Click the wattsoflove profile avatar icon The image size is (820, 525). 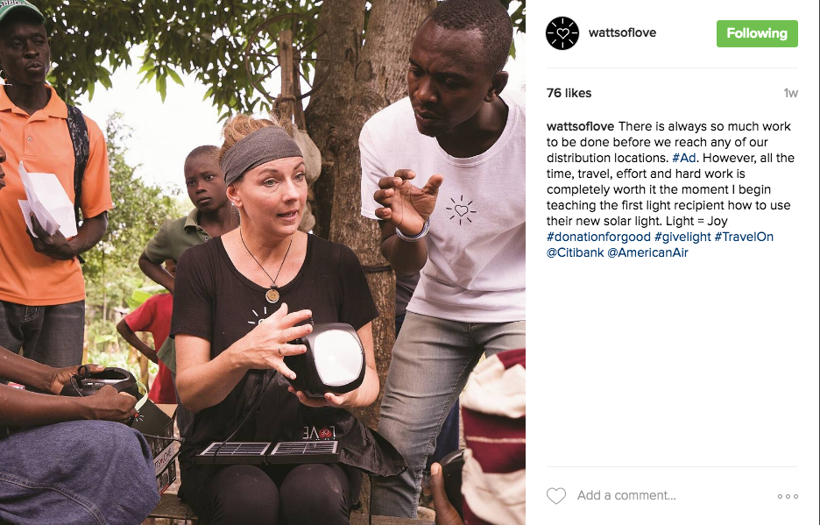(562, 33)
